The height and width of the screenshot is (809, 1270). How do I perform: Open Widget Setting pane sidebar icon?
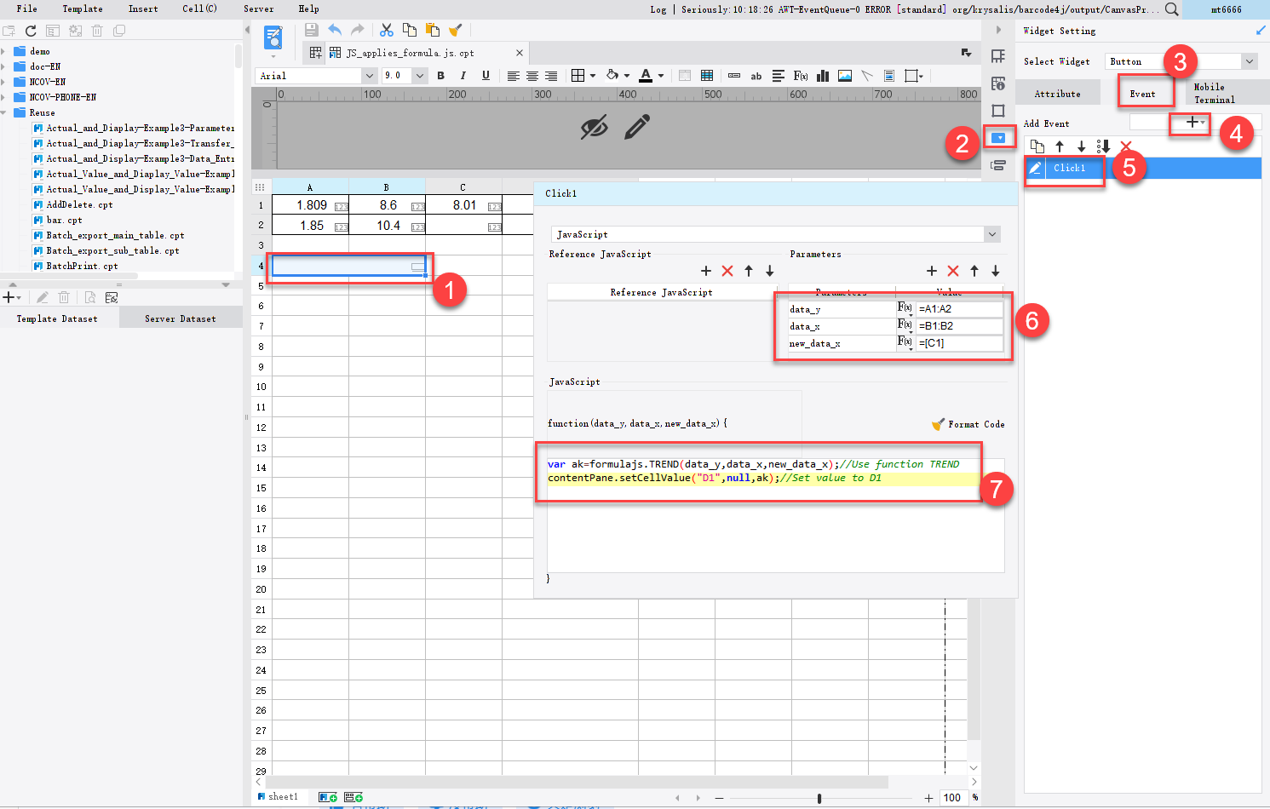(x=999, y=138)
